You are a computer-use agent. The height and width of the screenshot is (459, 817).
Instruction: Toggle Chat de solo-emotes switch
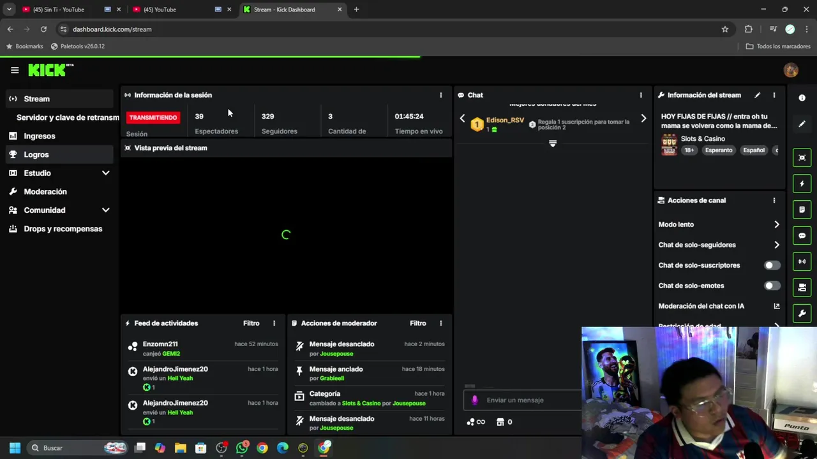tap(772, 286)
